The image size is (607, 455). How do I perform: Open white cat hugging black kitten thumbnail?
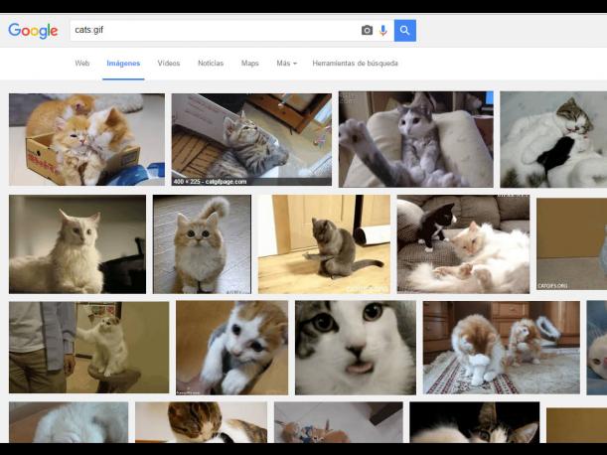click(x=553, y=139)
